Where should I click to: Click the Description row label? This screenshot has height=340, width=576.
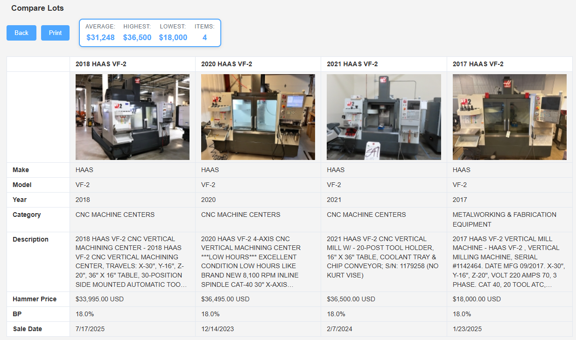30,239
